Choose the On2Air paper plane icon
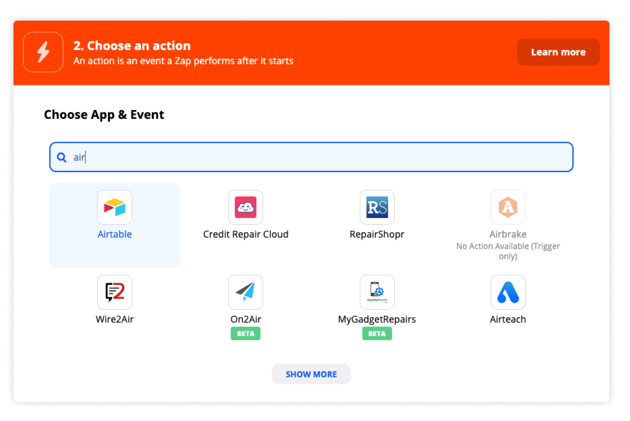This screenshot has width=630, height=421. coord(245,292)
